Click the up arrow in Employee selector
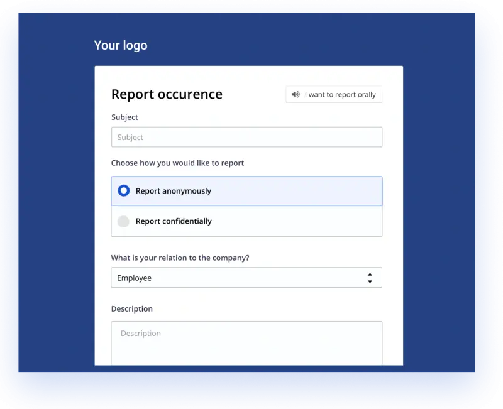Screen dimensions: 503x409 (x=370, y=274)
